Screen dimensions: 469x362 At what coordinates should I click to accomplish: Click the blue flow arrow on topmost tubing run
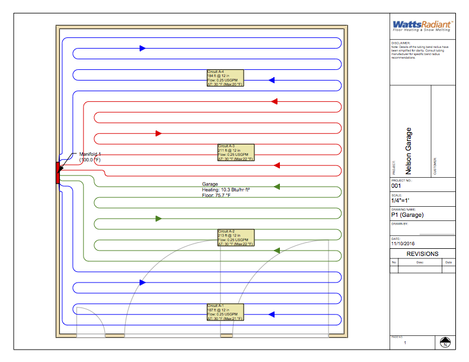point(142,48)
